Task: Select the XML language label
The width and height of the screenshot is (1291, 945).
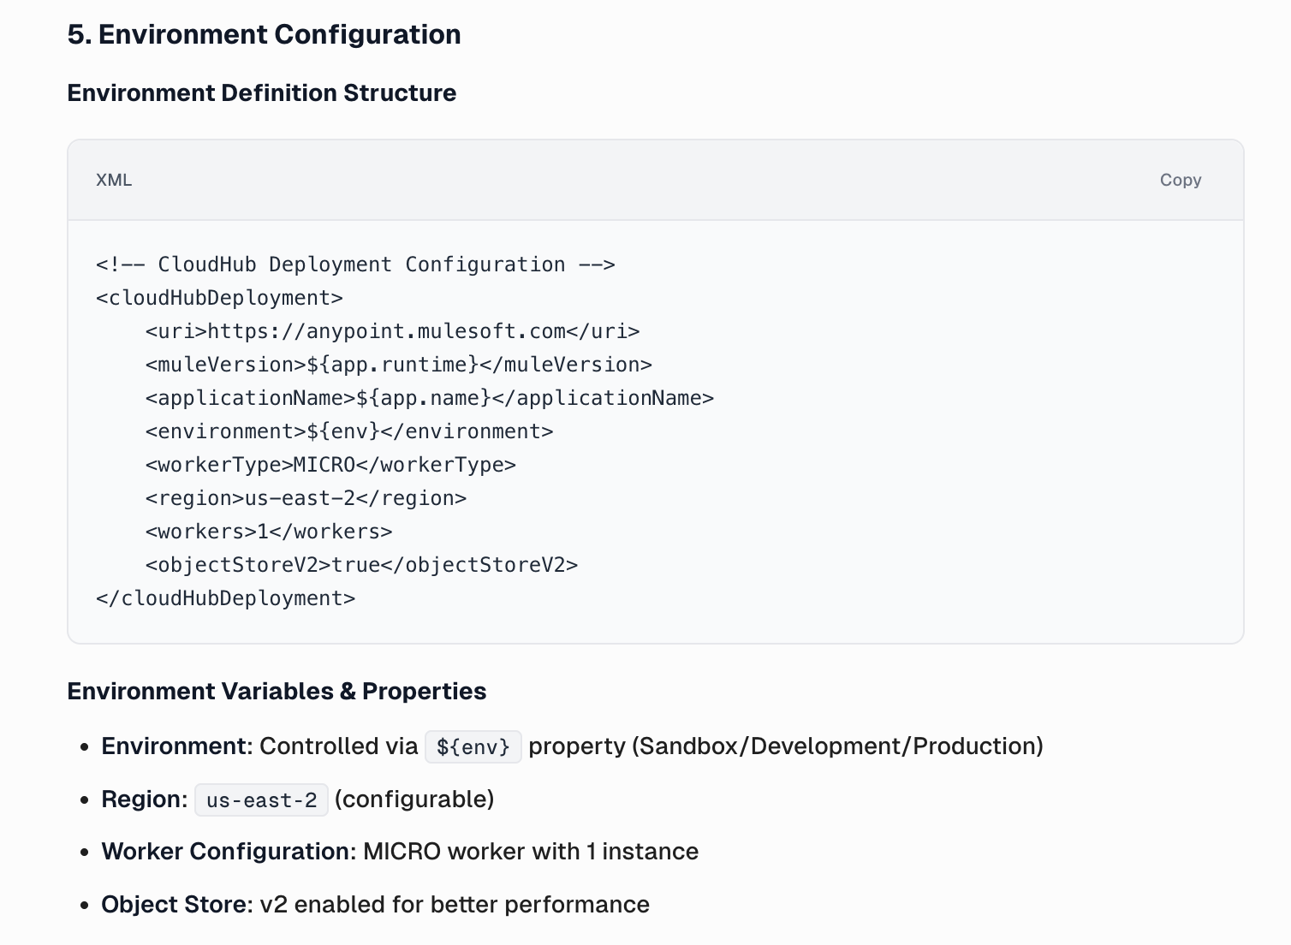Action: (x=114, y=180)
